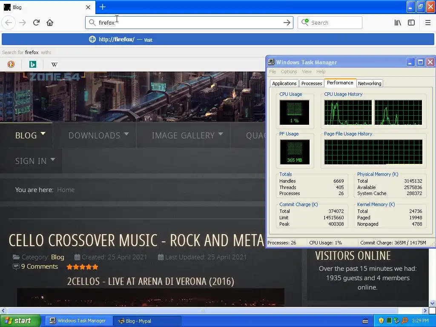
Task: Click the comments bubble icon next to 9 Comments
Action: 16,267
